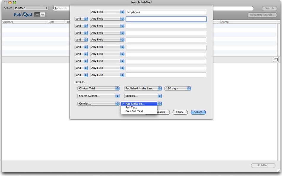The image size is (282, 176).
Task: Click the Cancel button
Action: tap(180, 112)
